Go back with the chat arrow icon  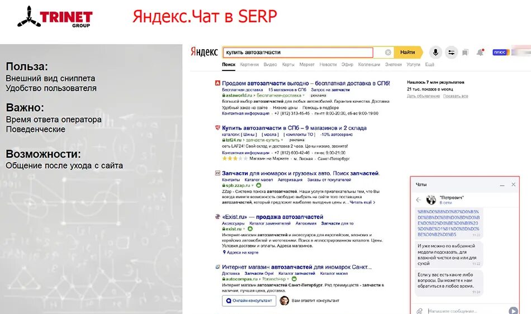418,199
